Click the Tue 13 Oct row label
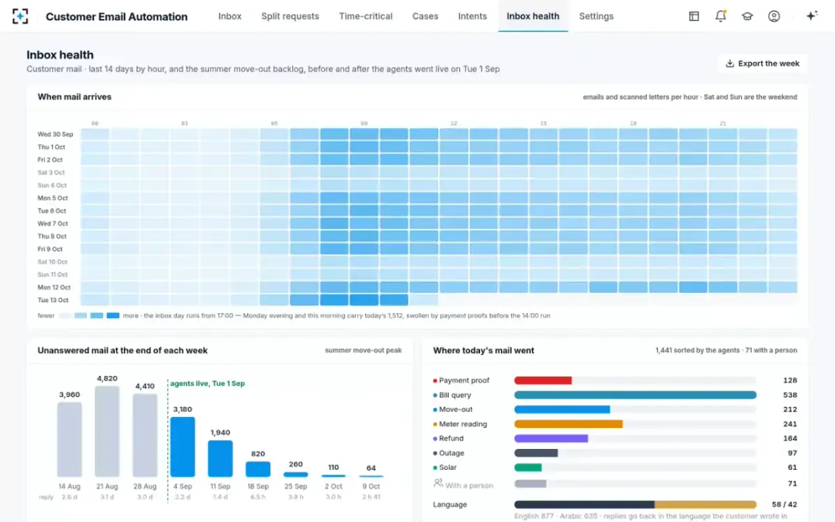Screen dimensions: 835x522 click(x=53, y=301)
